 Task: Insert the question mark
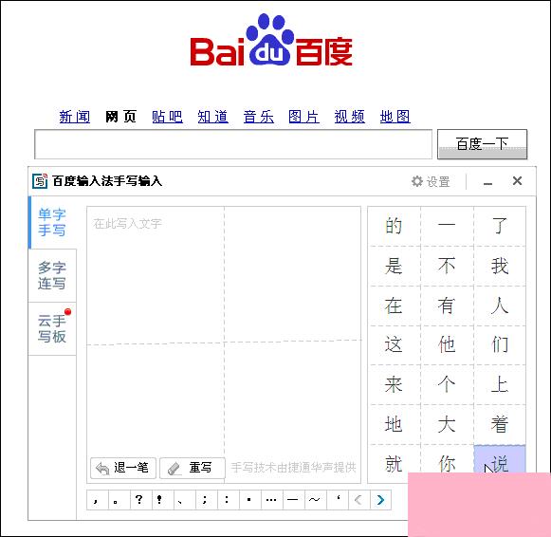(141, 499)
